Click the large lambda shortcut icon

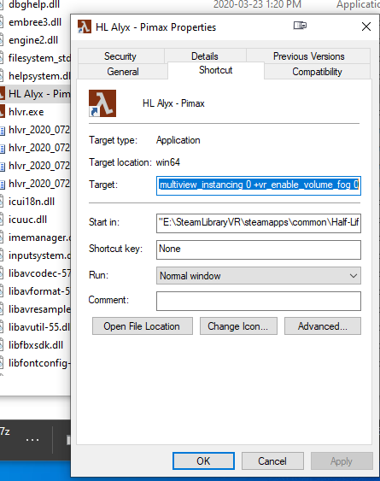click(x=102, y=103)
